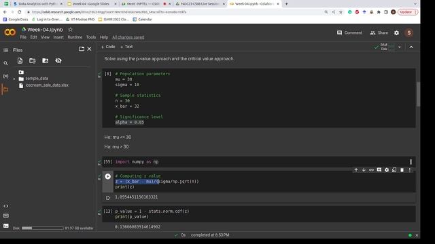Screen dimensions: 435x244
Task: Move cell down
Action: [364, 170]
